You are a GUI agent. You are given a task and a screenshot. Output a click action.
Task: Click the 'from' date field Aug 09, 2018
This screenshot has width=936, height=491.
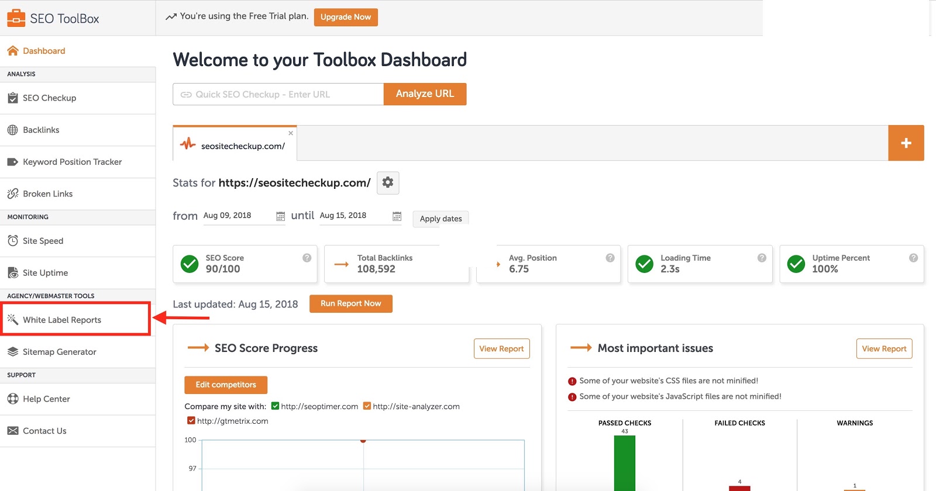[x=237, y=216]
